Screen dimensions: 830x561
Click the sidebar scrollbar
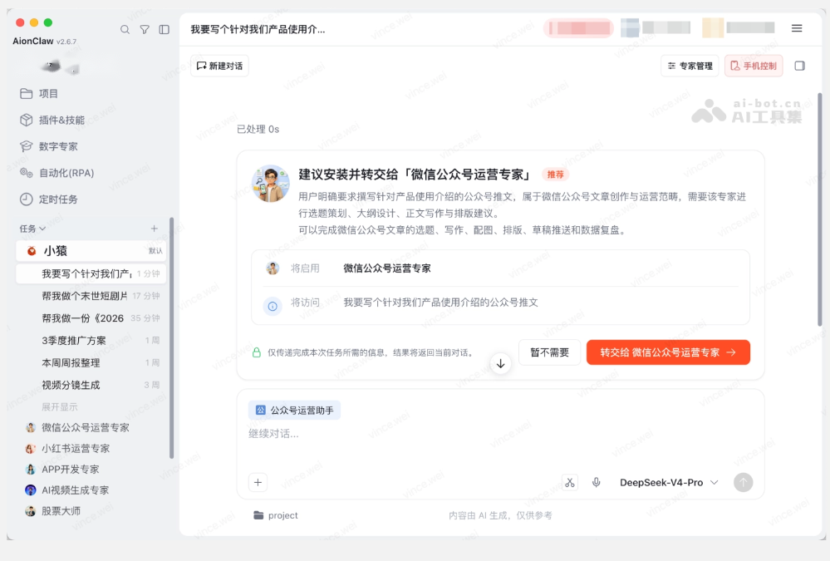click(x=171, y=338)
